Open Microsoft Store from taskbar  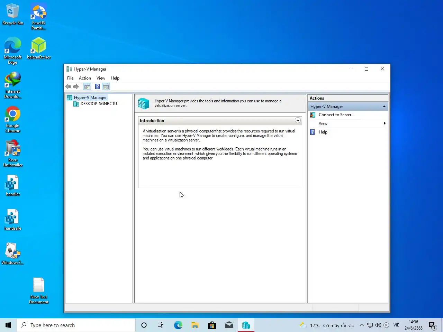pos(212,325)
